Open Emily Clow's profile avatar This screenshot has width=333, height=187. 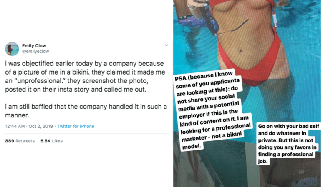12,49
